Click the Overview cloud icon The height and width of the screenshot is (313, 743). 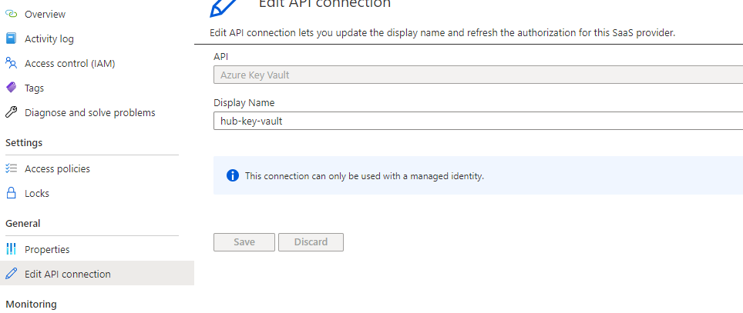tap(11, 14)
